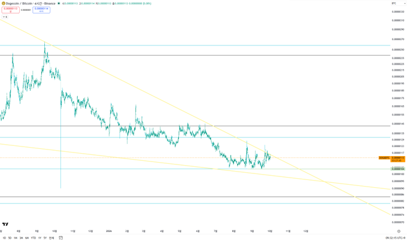This screenshot has width=407, height=241.
Task: Click the 09:32:15 UTC+9 timezone clock
Action: (x=395, y=238)
